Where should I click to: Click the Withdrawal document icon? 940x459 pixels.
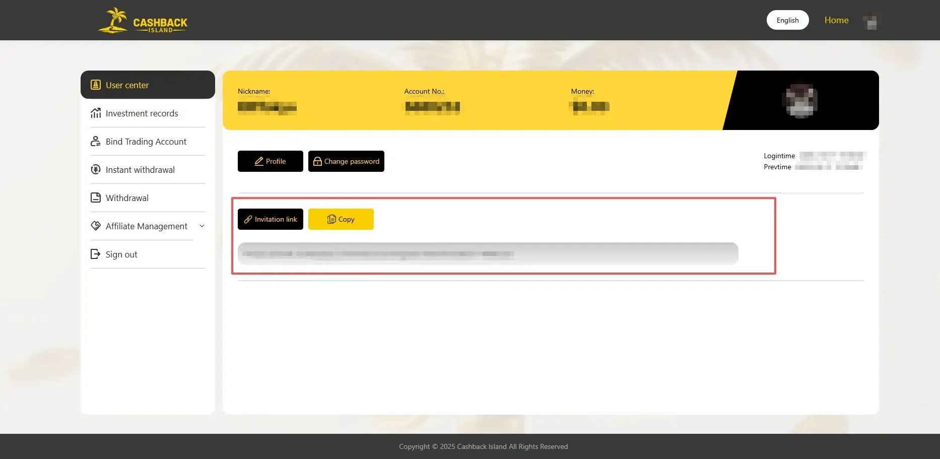[x=96, y=198]
